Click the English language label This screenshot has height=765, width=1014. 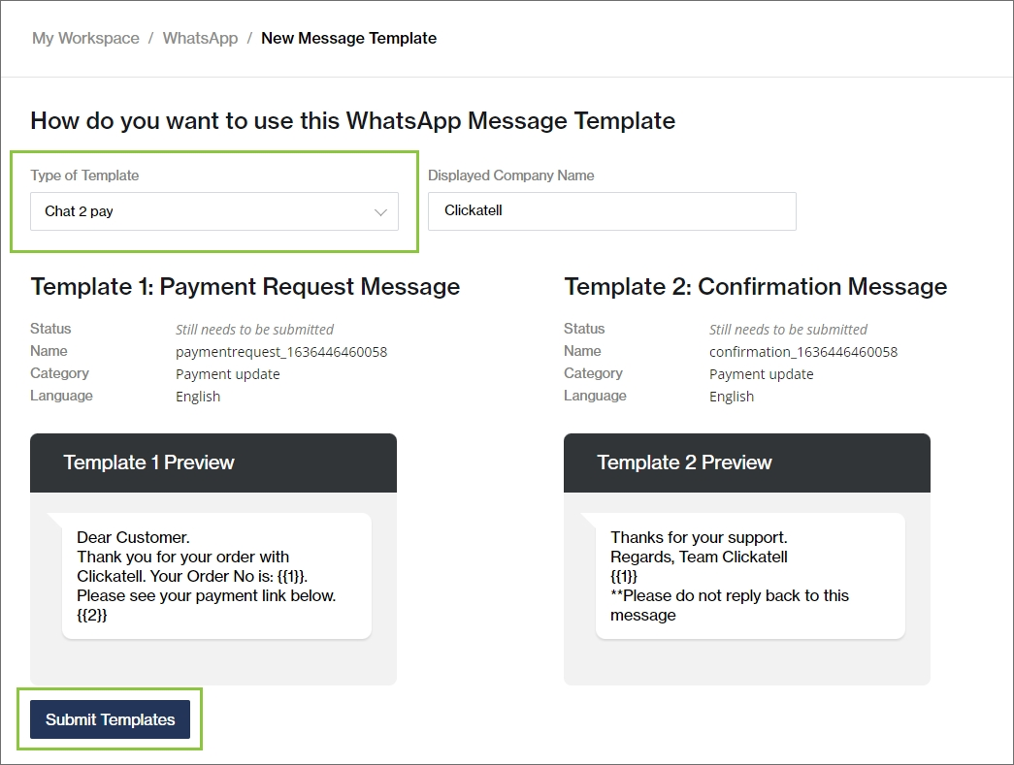[x=198, y=396]
